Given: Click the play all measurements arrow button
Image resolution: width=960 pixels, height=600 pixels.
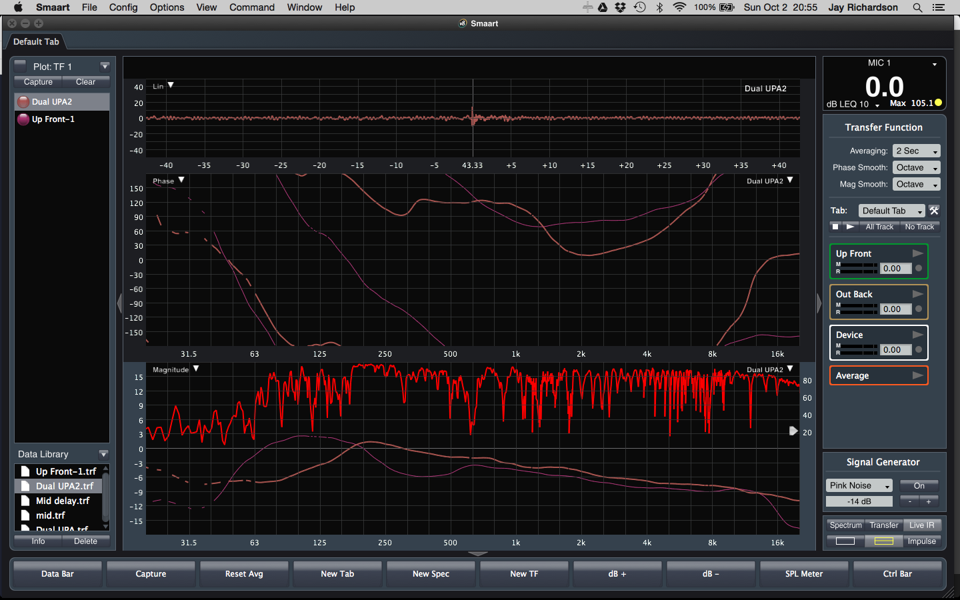Looking at the screenshot, I should coord(850,227).
